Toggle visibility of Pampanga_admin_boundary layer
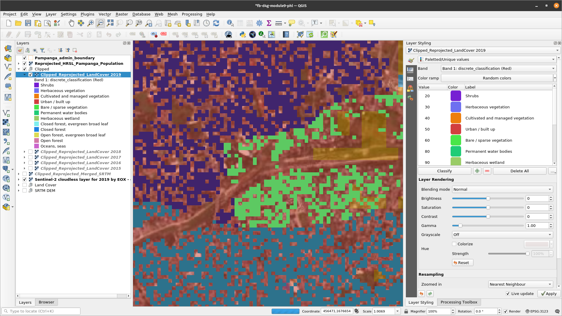This screenshot has height=316, width=562. (x=25, y=58)
